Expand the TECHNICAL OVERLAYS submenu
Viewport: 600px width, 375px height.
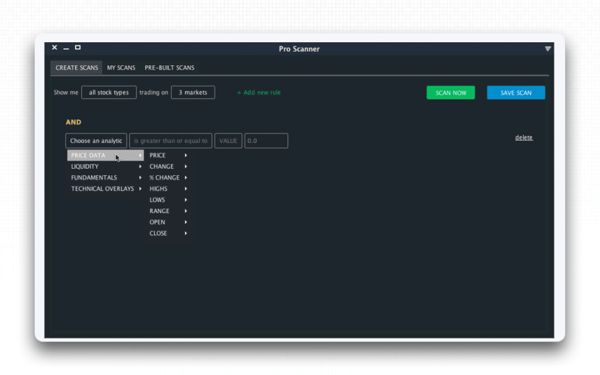pos(103,189)
